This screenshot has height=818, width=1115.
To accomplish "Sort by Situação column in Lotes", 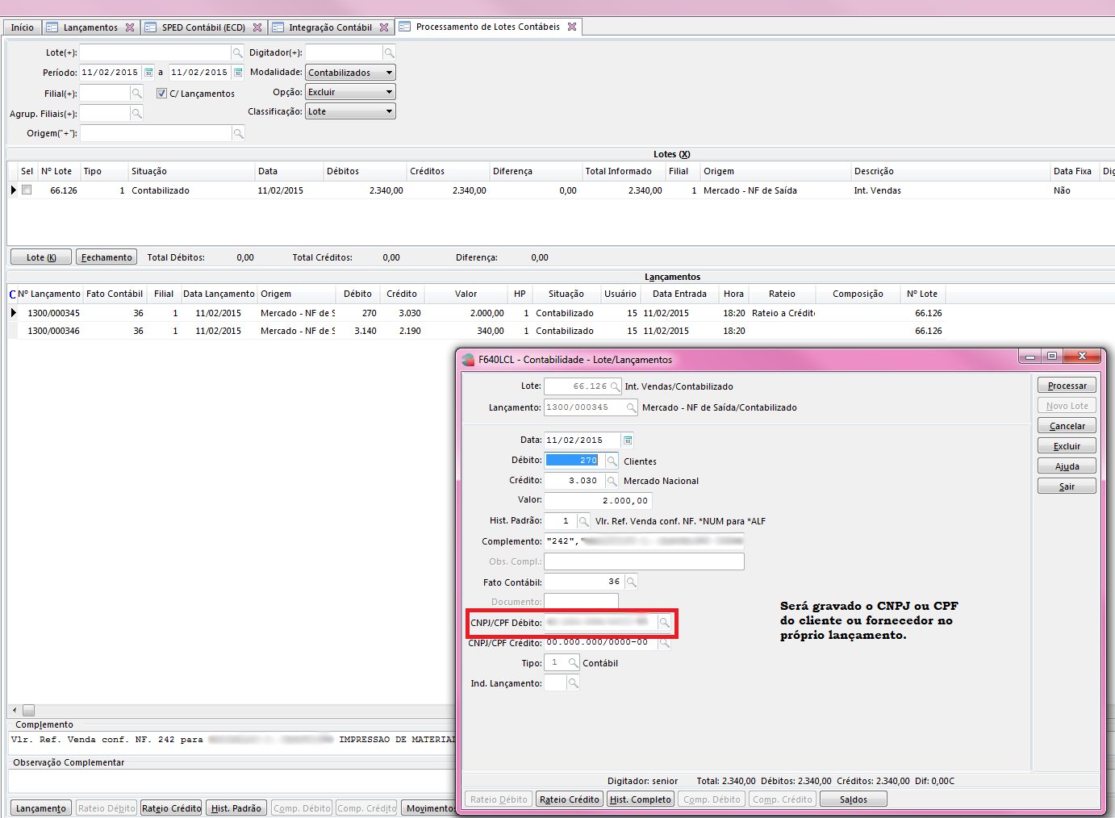I will click(x=191, y=171).
